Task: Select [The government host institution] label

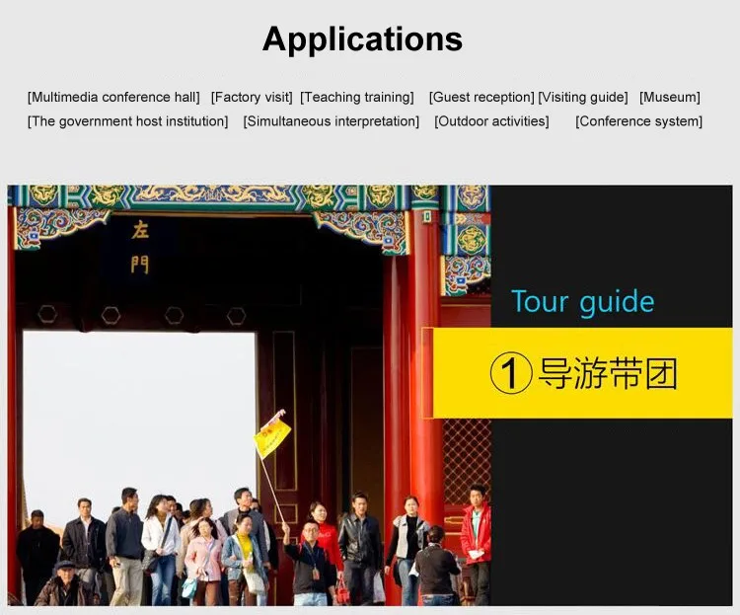Action: tap(128, 121)
